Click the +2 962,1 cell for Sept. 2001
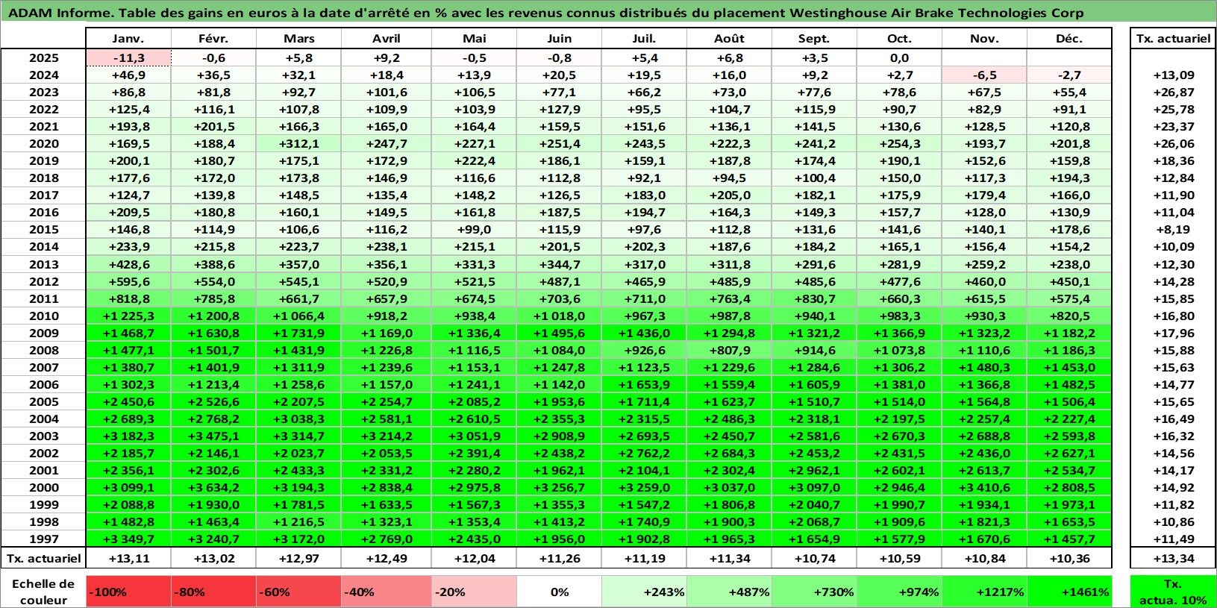This screenshot has height=608, width=1217. pos(814,470)
